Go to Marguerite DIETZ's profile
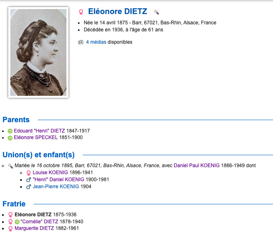The height and width of the screenshot is (239, 273). point(34,228)
